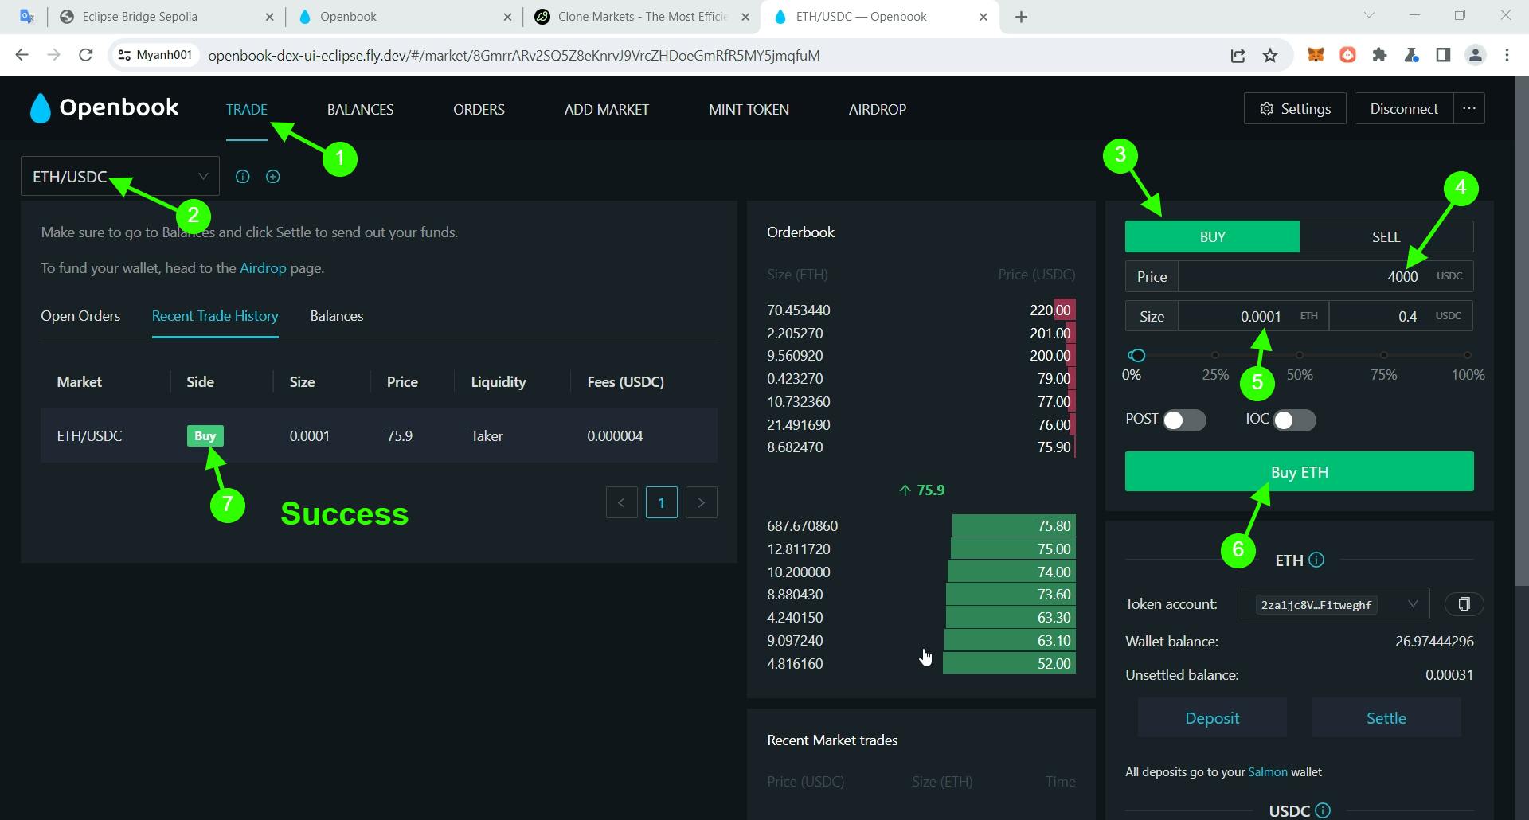The height and width of the screenshot is (820, 1529).
Task: Click the Buy ETH button
Action: 1299,471
